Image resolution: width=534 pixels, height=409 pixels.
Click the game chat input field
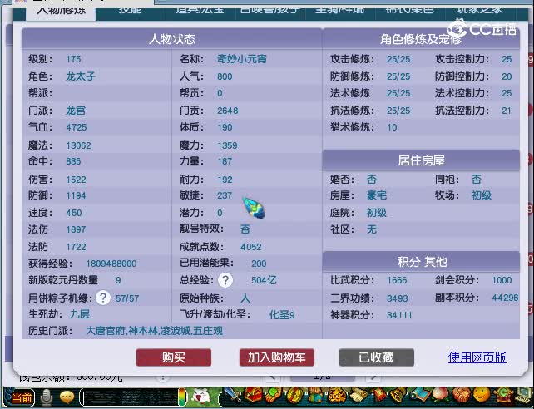tap(129, 397)
